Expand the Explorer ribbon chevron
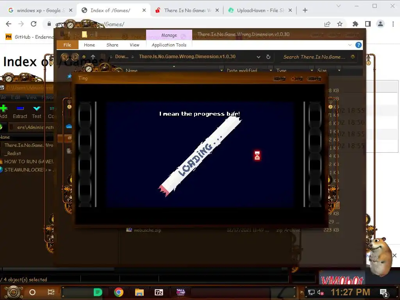The height and width of the screenshot is (300, 400). point(350,45)
